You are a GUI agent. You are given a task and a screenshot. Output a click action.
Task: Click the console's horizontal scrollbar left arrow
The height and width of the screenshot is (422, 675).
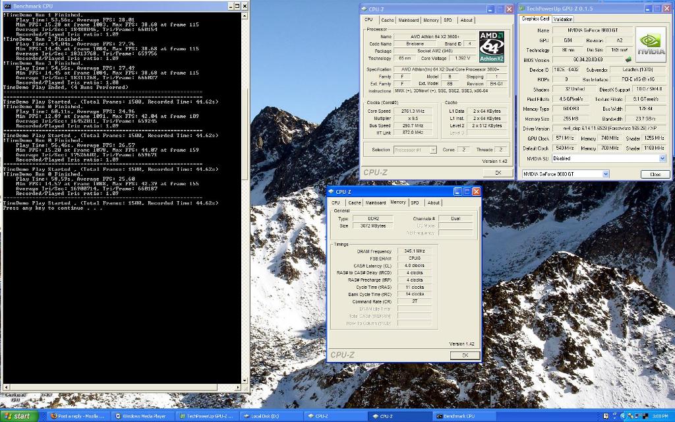(x=6, y=388)
